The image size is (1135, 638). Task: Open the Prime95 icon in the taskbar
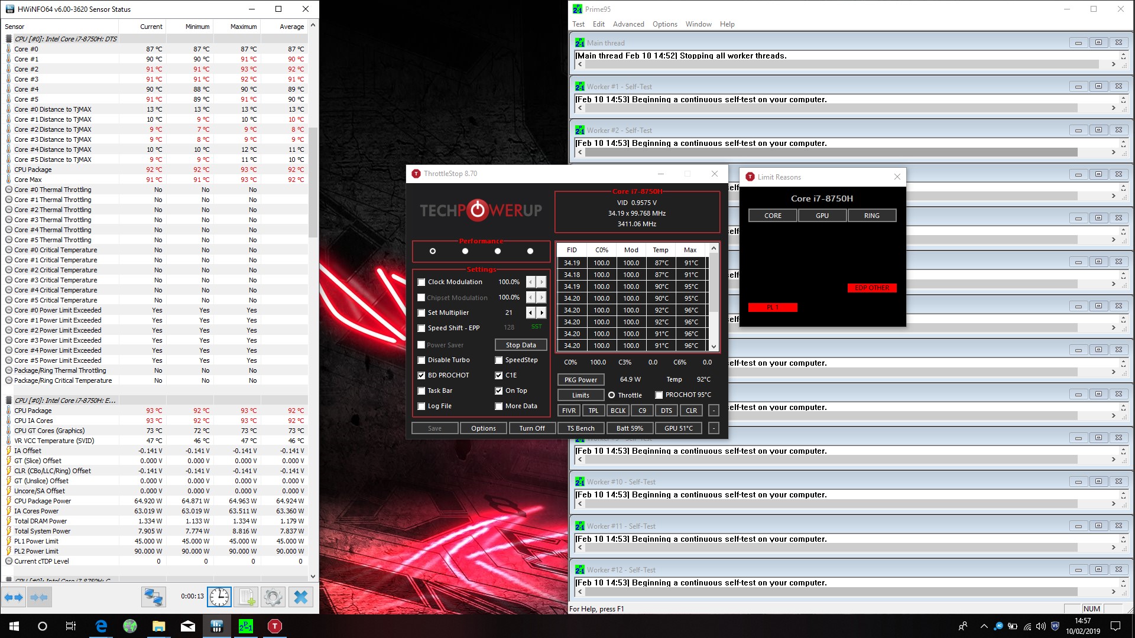(x=245, y=626)
